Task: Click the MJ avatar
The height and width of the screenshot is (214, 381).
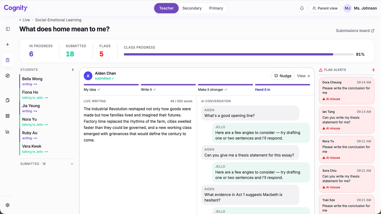Action: click(347, 8)
